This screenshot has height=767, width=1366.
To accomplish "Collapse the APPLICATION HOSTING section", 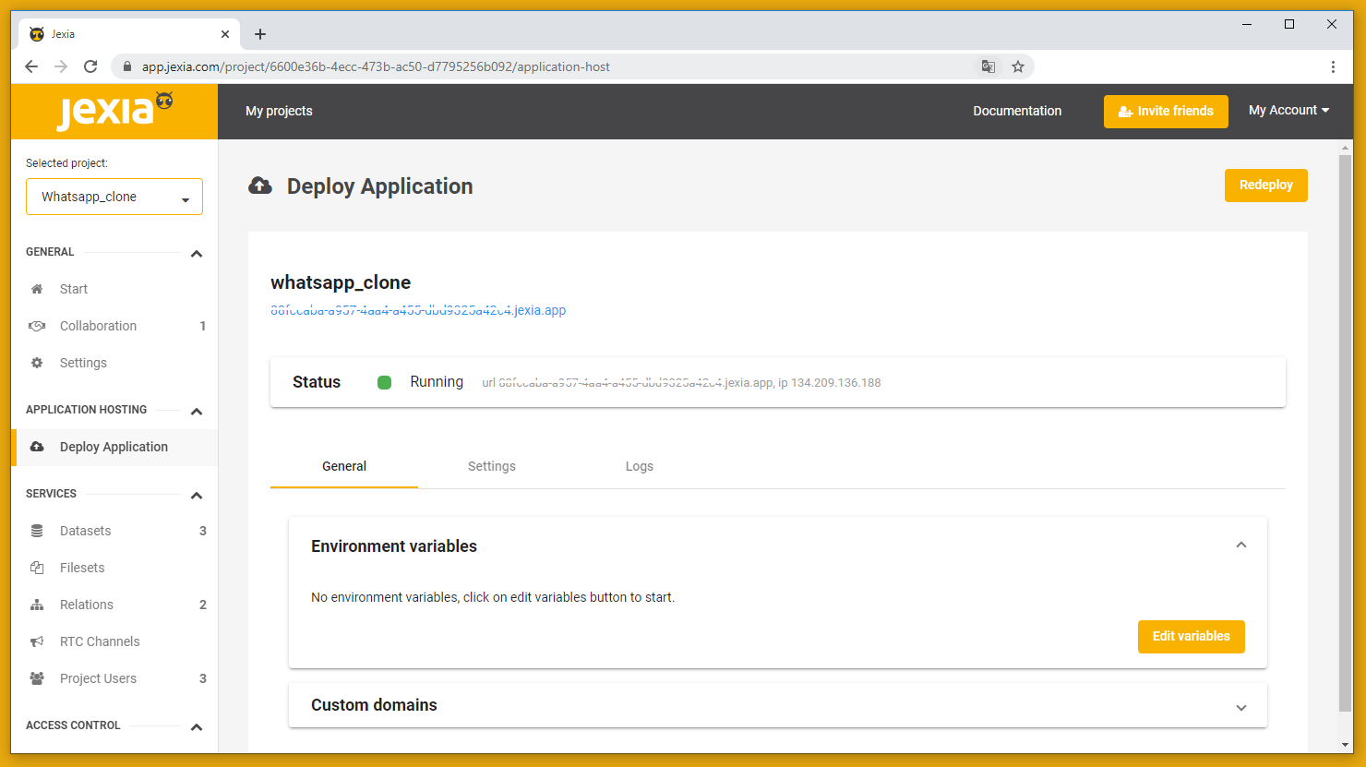I will tap(197, 411).
